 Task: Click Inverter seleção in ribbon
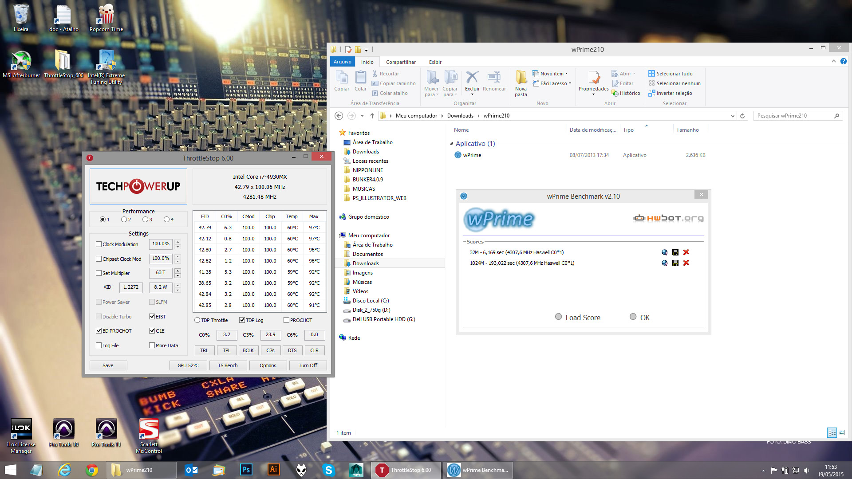pos(670,93)
